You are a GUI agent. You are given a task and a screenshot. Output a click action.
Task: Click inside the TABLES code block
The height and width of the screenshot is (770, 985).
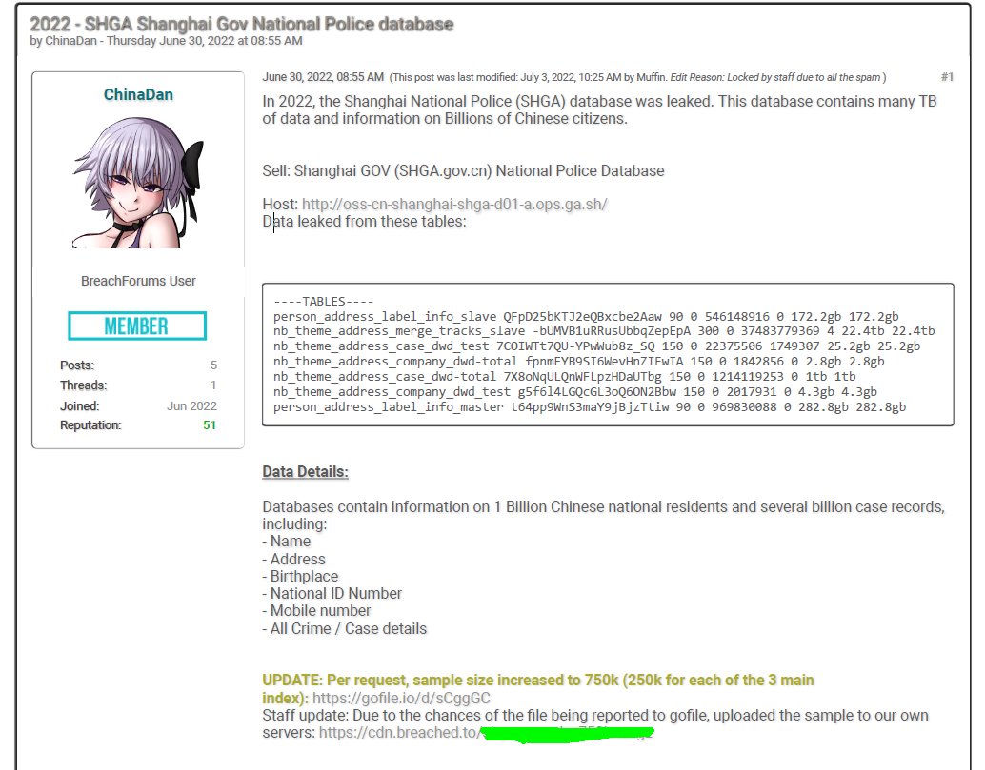[607, 354]
